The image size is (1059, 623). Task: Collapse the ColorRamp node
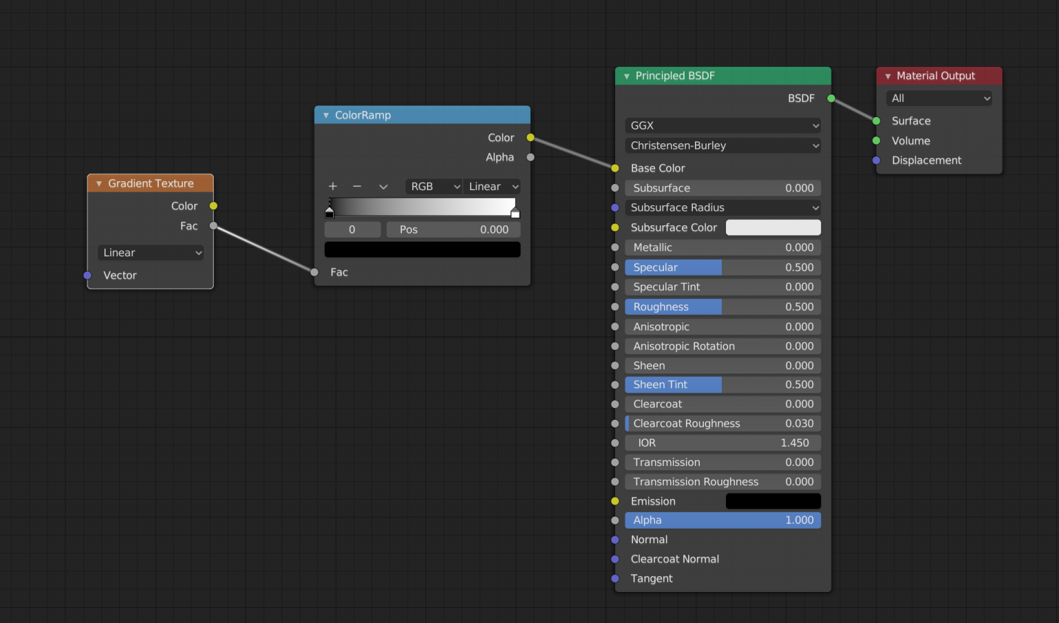[326, 116]
